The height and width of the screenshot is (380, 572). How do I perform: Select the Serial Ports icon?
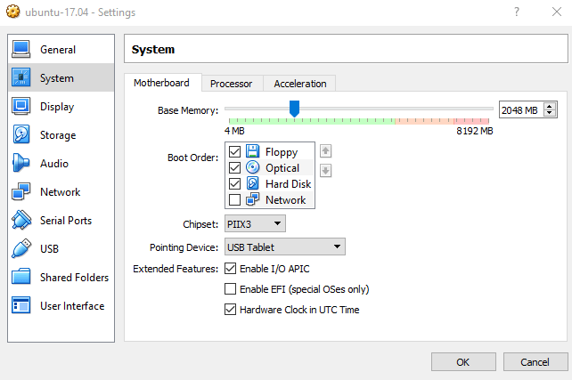click(21, 221)
